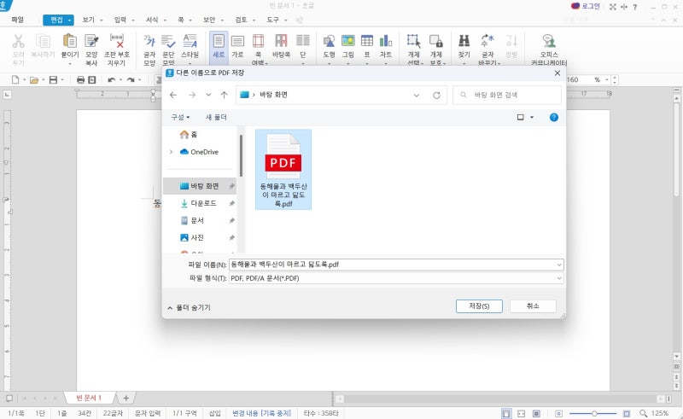Click the new document icon in quick toolbar

point(15,79)
